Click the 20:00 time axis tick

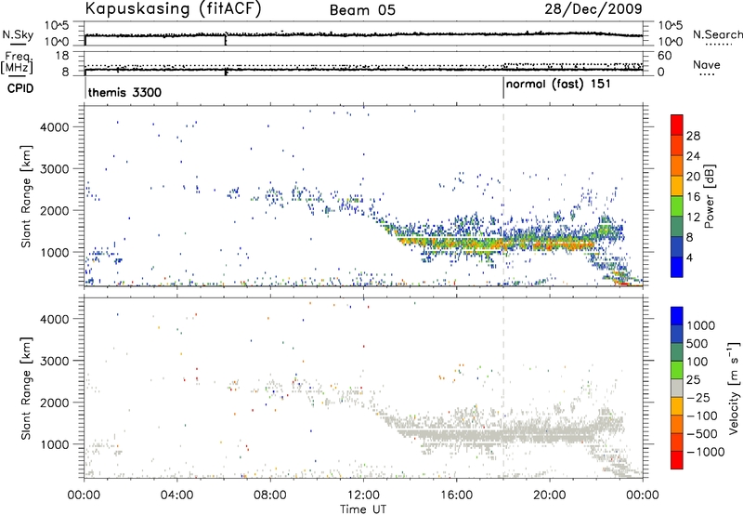pos(549,495)
